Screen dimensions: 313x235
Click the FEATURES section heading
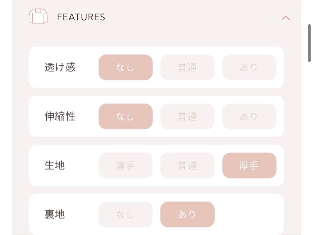(81, 17)
